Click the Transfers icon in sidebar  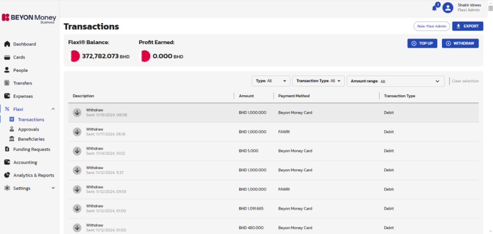pos(7,83)
